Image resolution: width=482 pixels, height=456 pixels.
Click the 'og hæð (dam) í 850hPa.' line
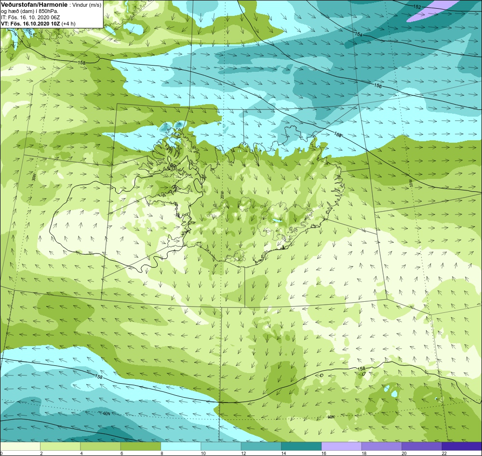tap(30, 12)
